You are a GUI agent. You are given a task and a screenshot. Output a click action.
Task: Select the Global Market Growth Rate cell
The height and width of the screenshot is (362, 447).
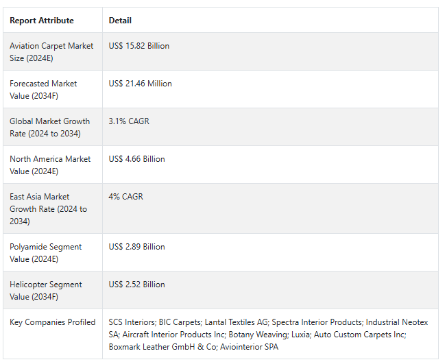[49, 128]
